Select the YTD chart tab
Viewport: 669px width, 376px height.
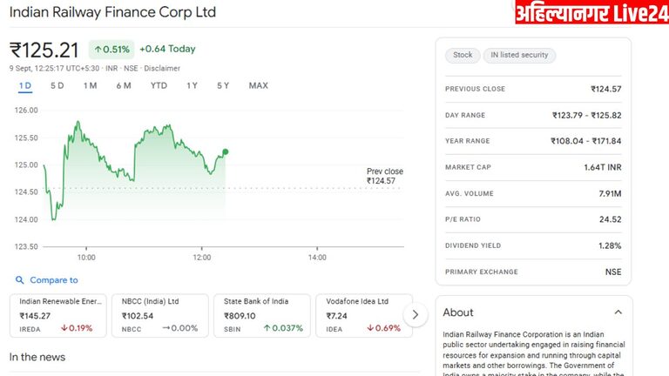(159, 85)
